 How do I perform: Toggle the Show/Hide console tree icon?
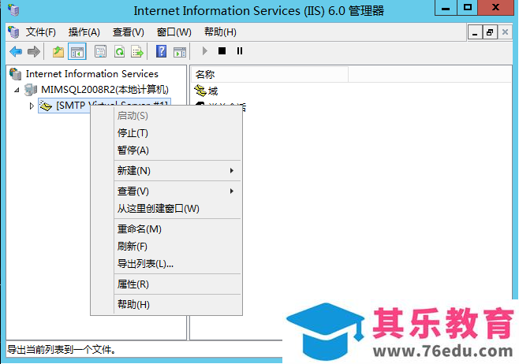(77, 51)
